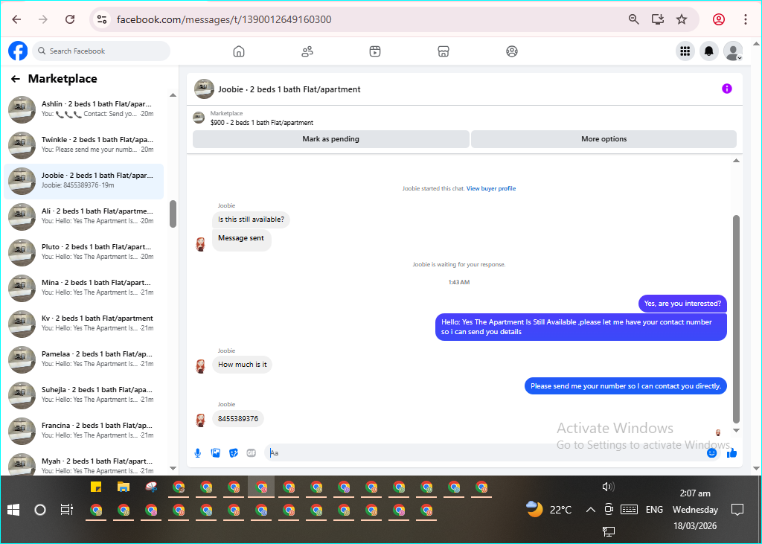Open the Pamelaa conversation

point(83,359)
